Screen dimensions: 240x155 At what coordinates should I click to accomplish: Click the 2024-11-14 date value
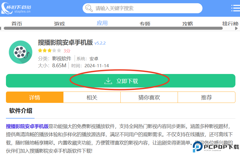[97, 66]
